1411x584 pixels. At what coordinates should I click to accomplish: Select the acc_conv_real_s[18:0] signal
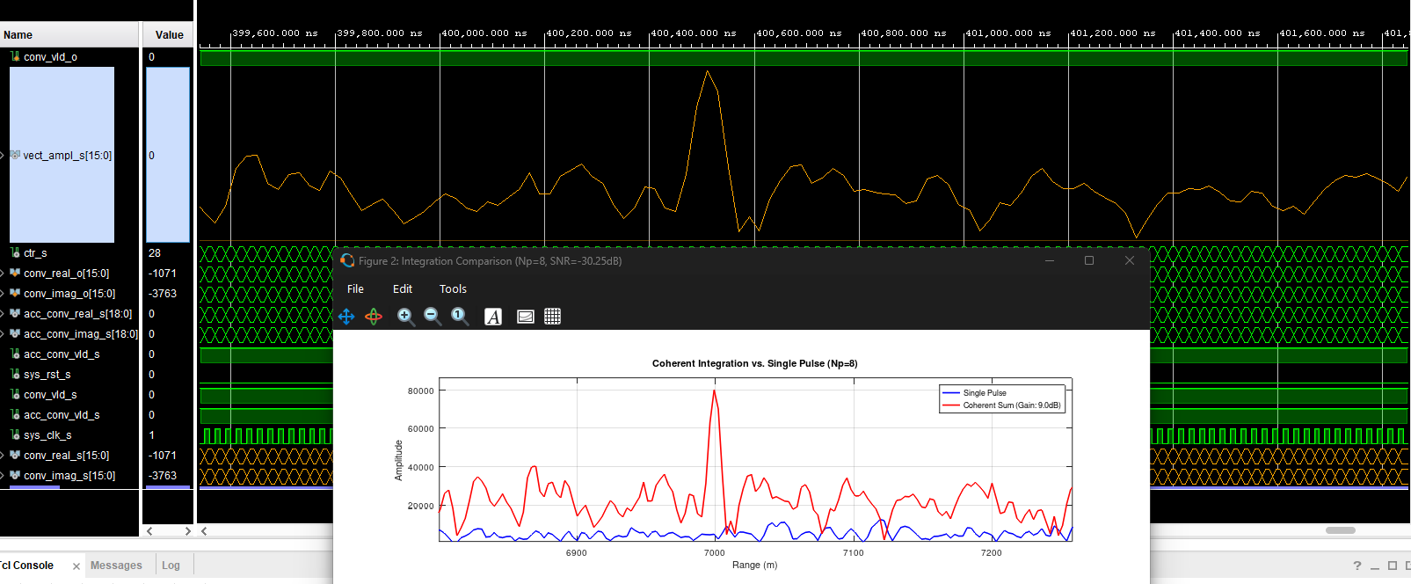pyautogui.click(x=77, y=314)
